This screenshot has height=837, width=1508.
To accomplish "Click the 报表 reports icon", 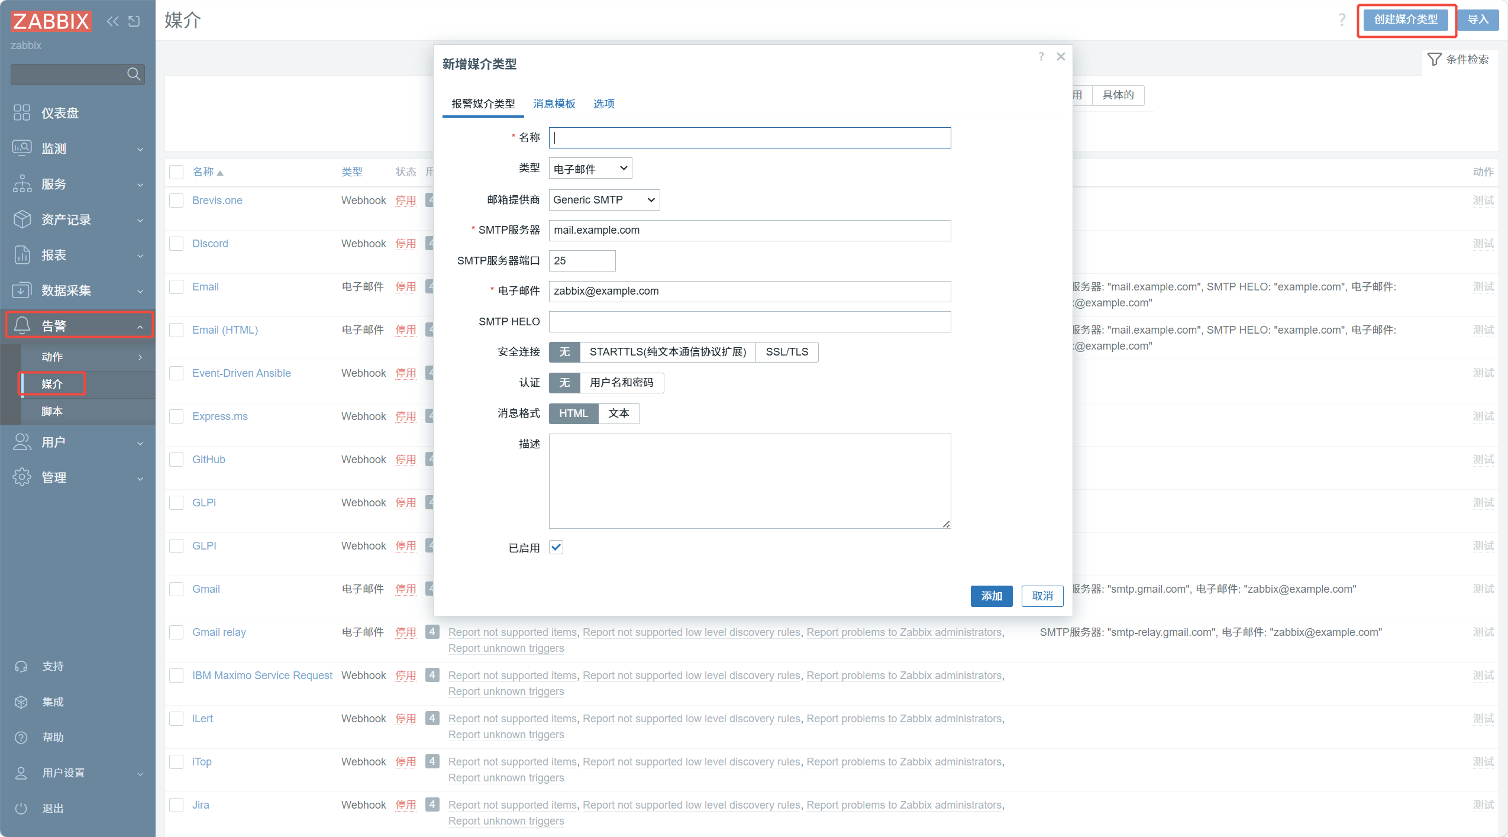I will point(22,254).
